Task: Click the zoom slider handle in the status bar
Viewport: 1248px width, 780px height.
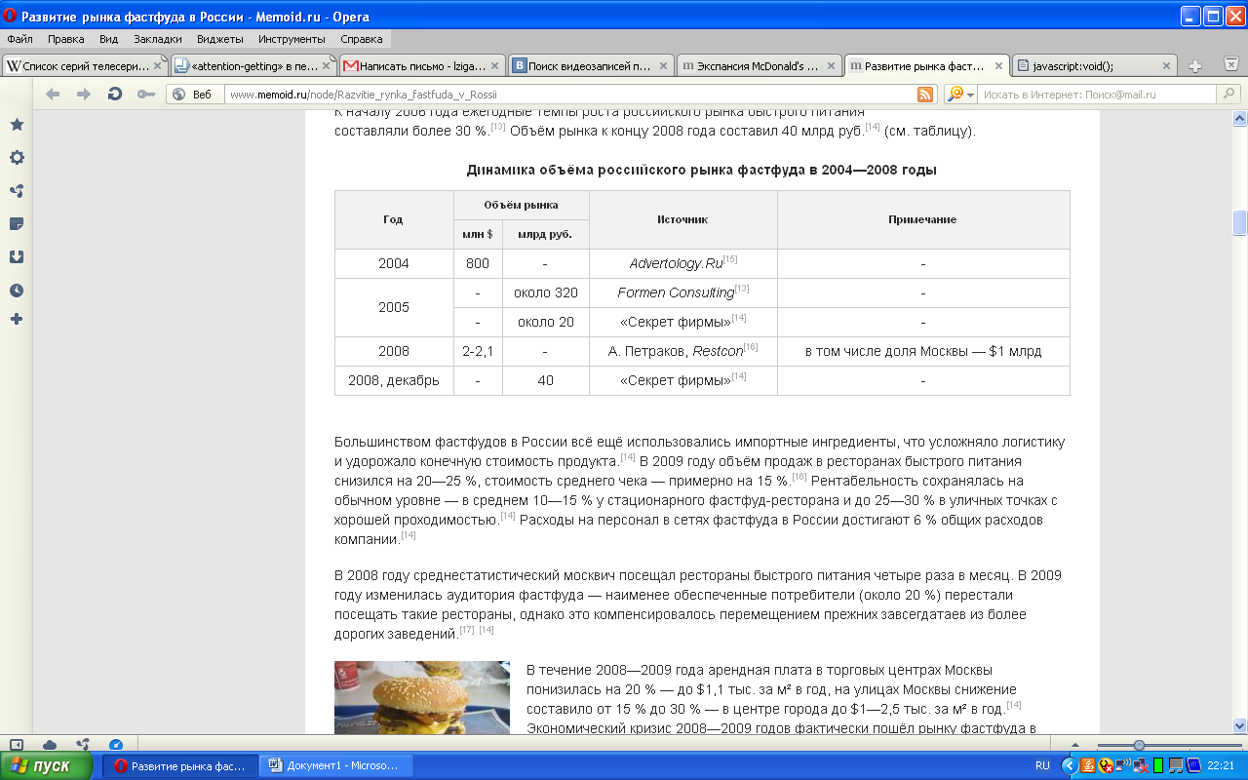Action: point(1139,746)
